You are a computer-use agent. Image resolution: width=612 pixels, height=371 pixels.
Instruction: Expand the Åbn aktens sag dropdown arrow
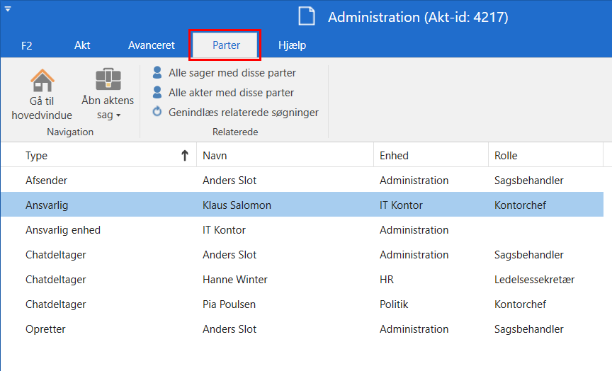pos(118,115)
